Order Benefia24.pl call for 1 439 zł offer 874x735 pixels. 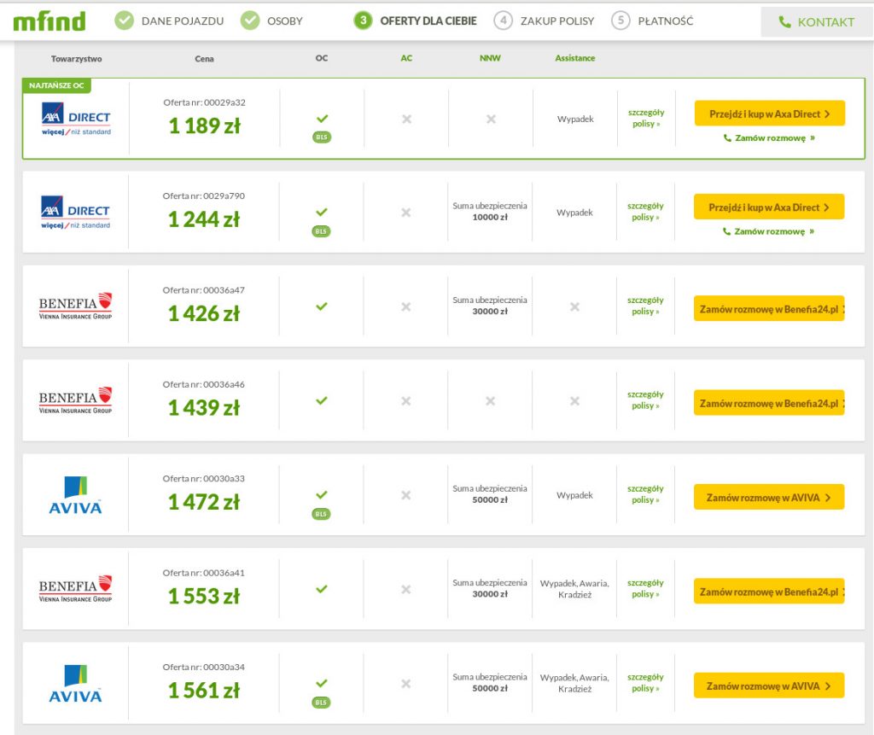point(769,403)
